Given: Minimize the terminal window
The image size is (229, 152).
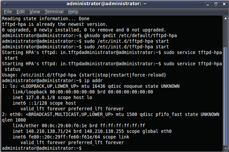Looking at the screenshot, I should coord(208,4).
